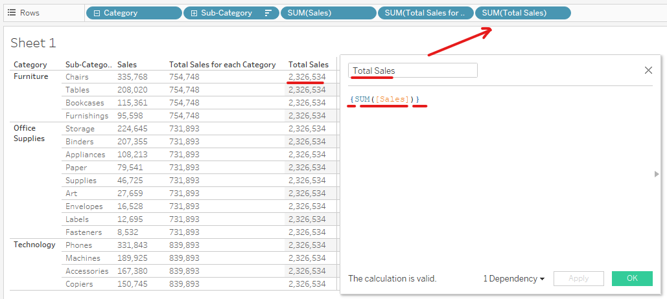
Task: Click the Sales column header
Action: 127,65
